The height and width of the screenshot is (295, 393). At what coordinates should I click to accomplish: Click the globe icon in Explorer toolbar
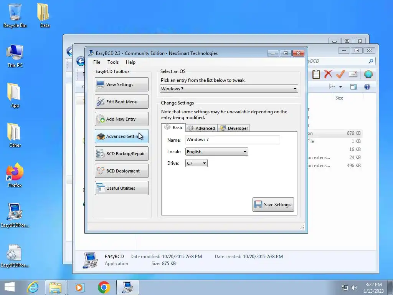coord(368,74)
